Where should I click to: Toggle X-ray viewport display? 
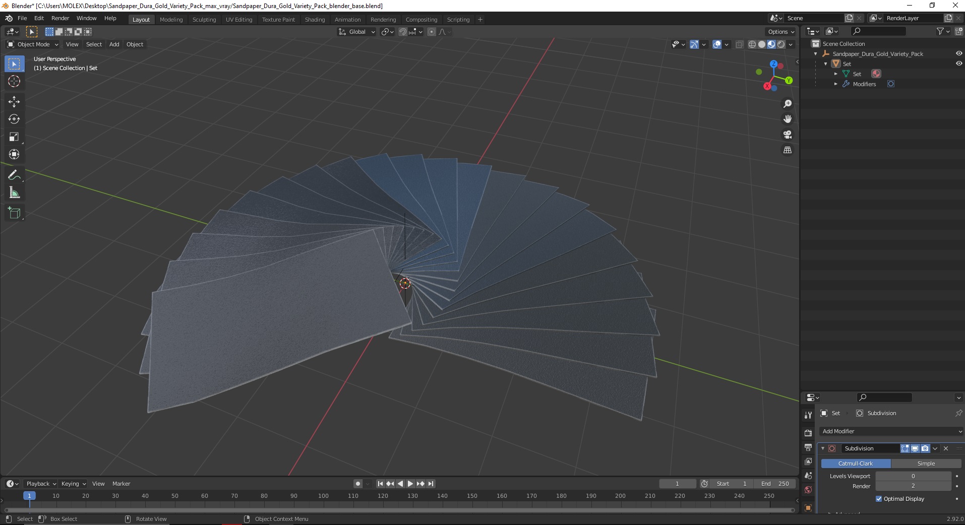click(x=739, y=44)
